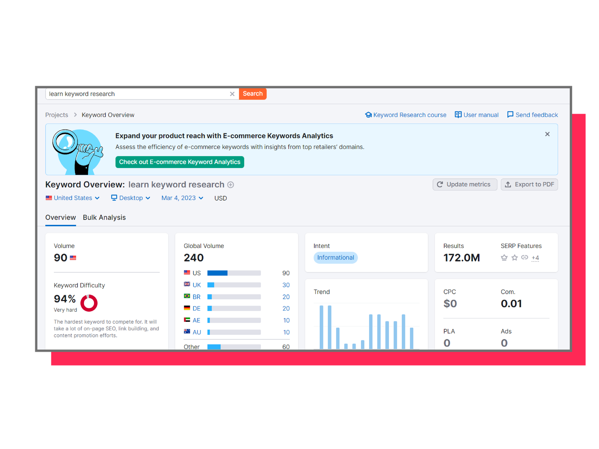Select the Overview tab

[x=60, y=217]
